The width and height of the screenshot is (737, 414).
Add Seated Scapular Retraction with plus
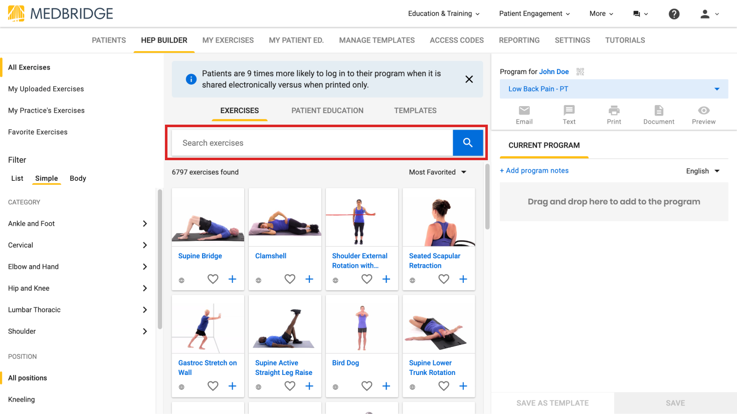pos(463,279)
